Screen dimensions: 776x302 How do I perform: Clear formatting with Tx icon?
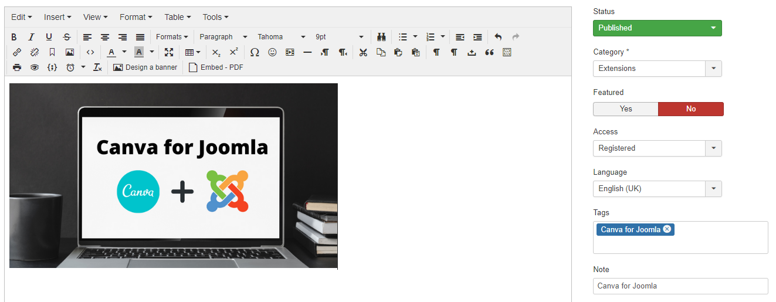point(98,67)
